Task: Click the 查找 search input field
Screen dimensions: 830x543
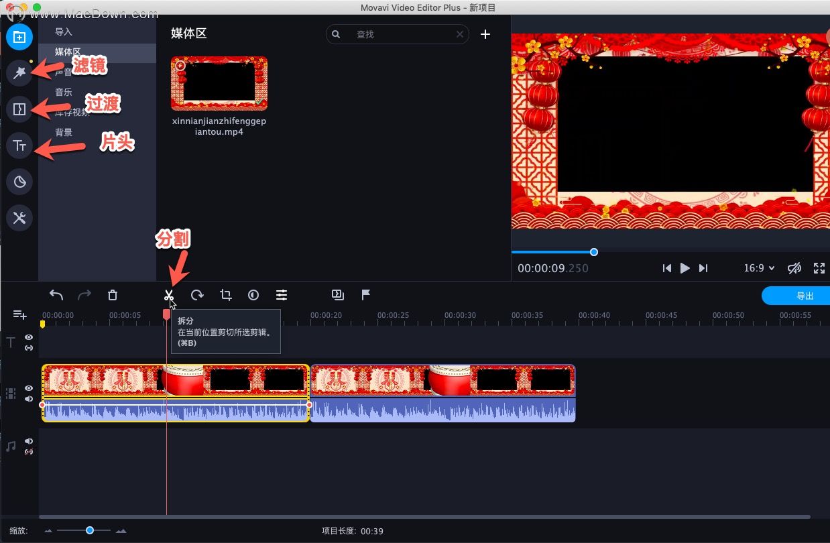Action: pos(398,34)
